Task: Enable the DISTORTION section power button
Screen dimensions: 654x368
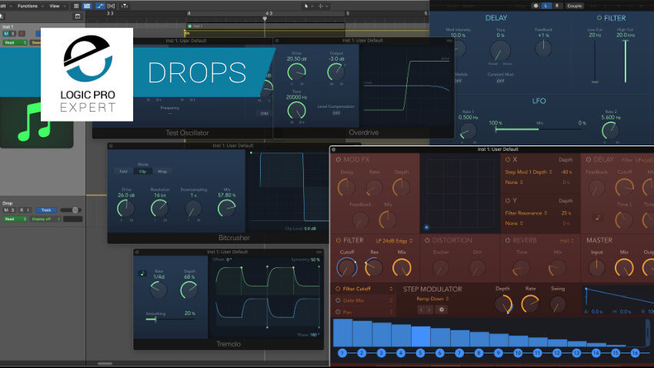Action: (x=427, y=241)
